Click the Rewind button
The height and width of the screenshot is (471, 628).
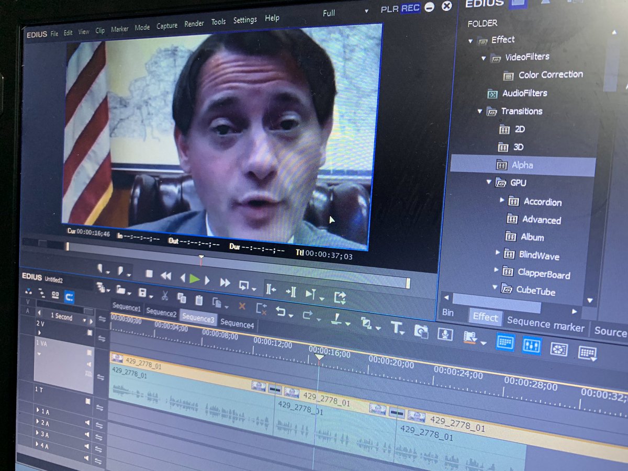[x=166, y=276]
